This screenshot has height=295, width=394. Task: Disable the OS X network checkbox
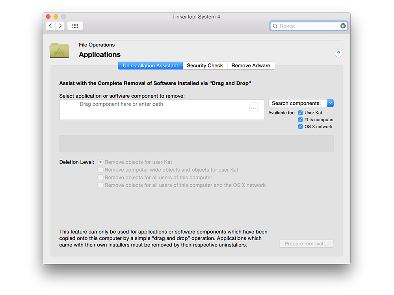click(300, 127)
